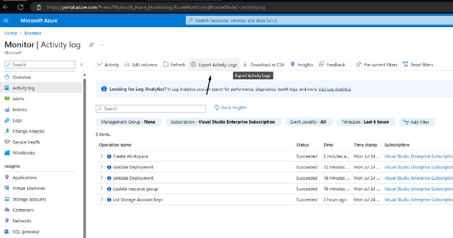Pin current filters

coord(358,65)
